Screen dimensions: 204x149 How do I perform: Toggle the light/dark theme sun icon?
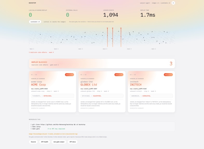(173, 3)
